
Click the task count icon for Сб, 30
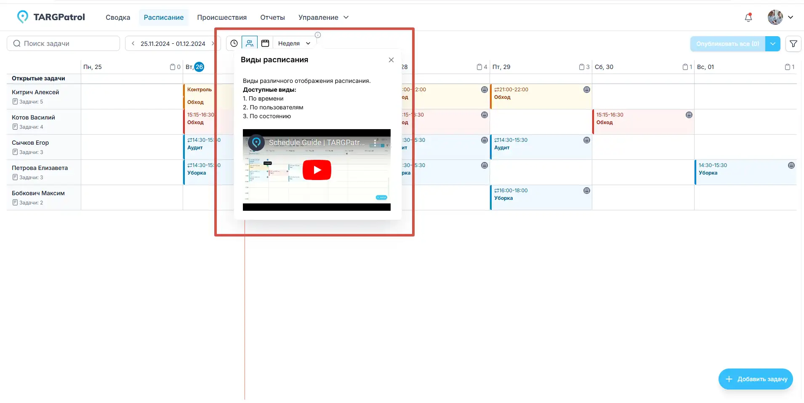685,67
